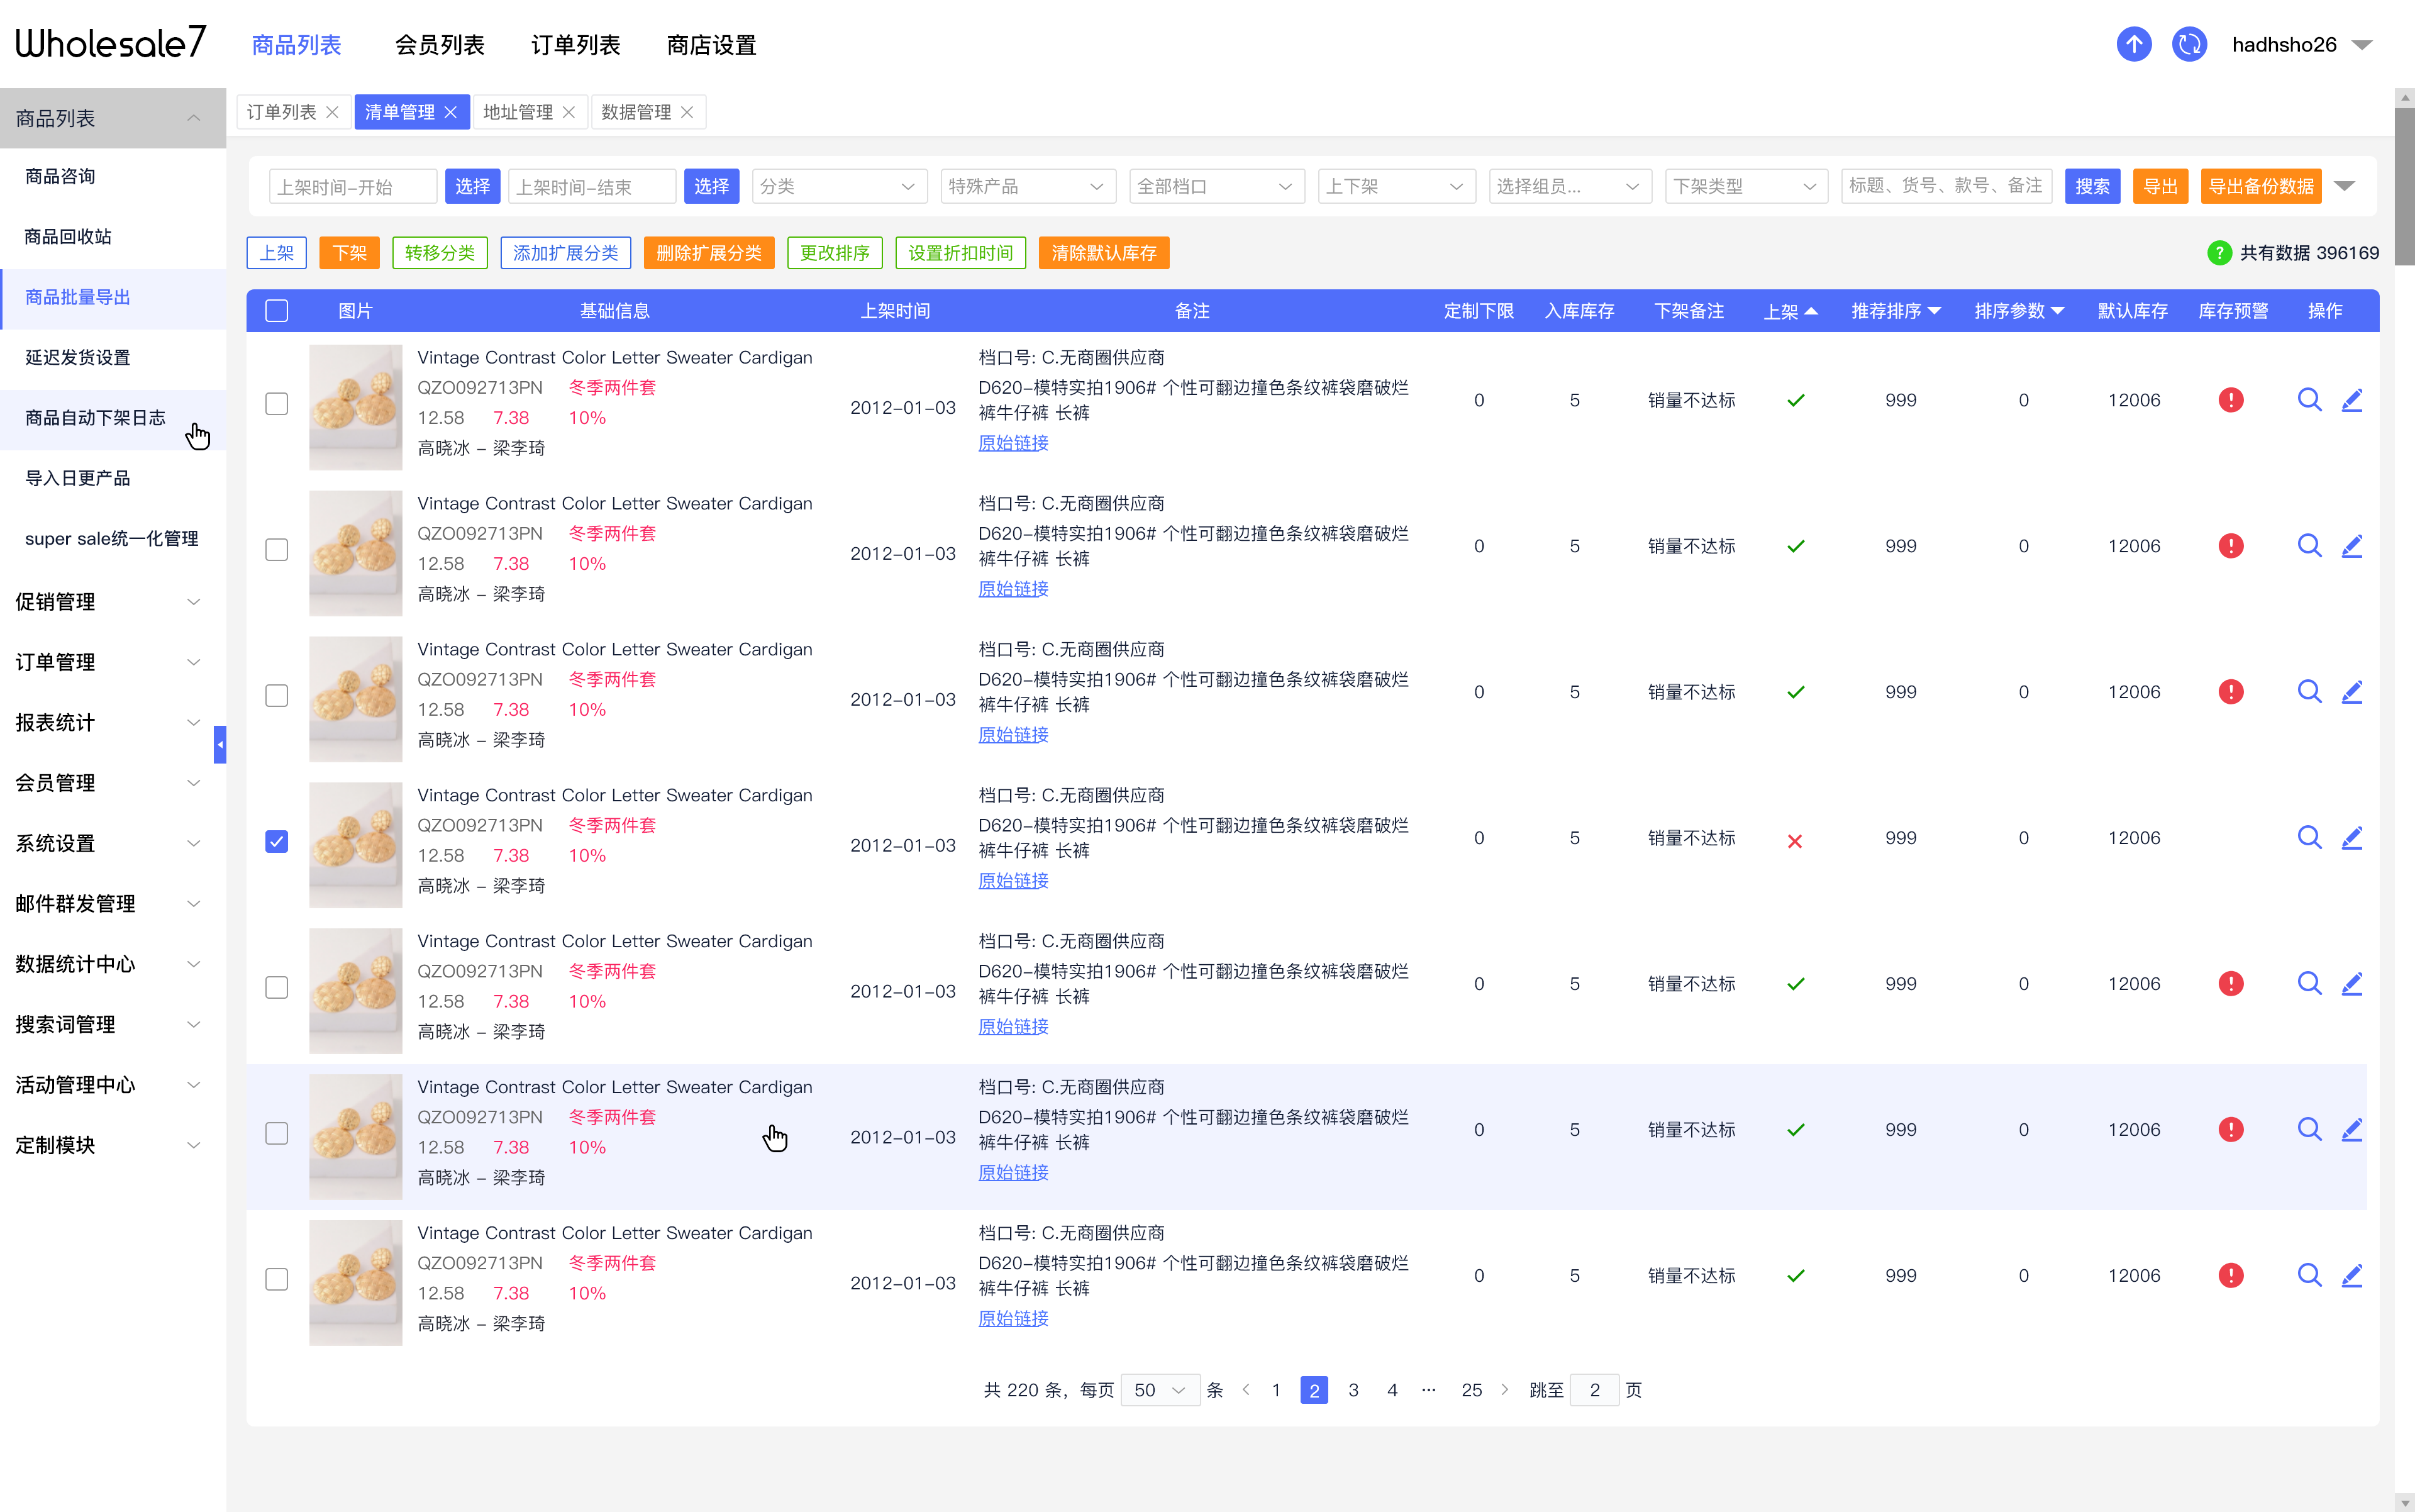2415x1512 pixels.
Task: Open the 下架类型 filter dropdown
Action: [1746, 187]
